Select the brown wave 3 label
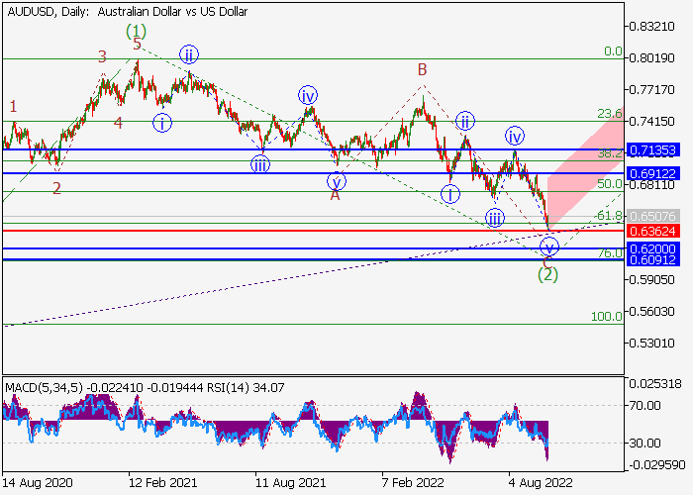 coord(102,57)
